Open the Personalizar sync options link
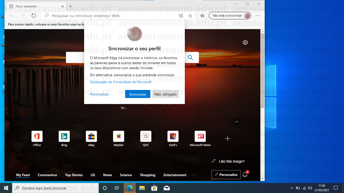 (x=99, y=94)
